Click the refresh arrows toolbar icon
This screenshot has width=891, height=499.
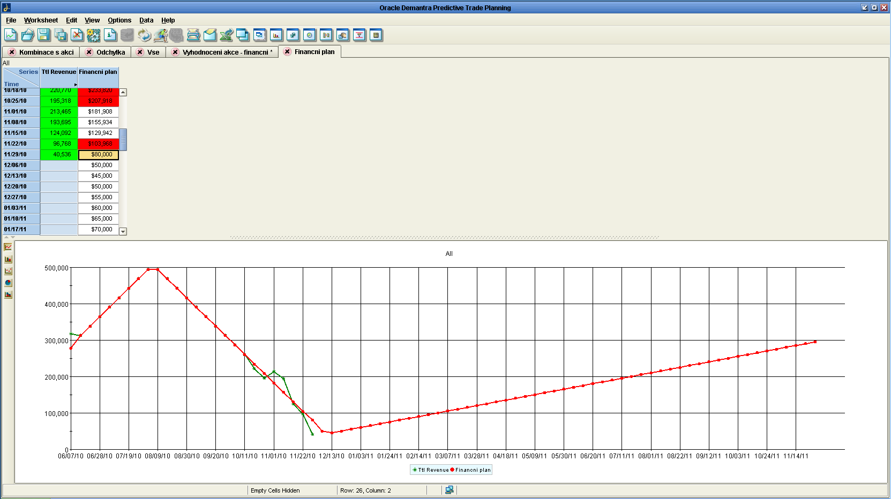(144, 35)
